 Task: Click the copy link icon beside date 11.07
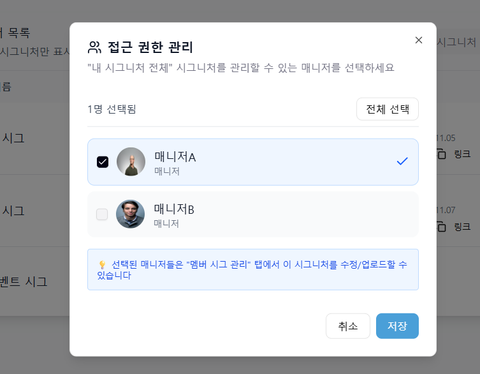click(x=441, y=227)
